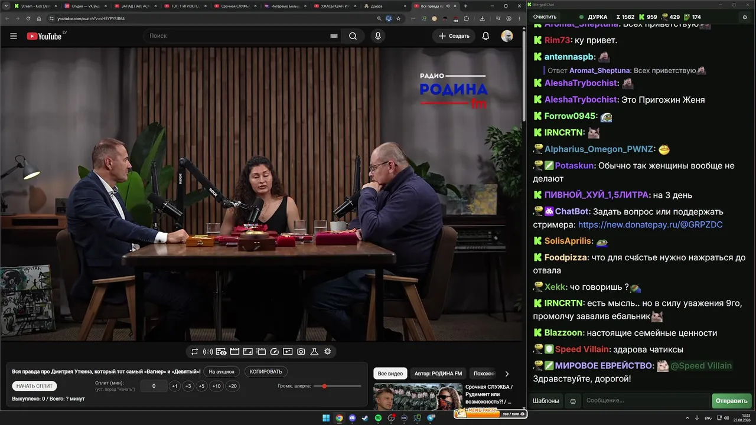Click the clapperboard icon in player toolbar
Viewport: 756px width, 425px height.
pos(234,352)
